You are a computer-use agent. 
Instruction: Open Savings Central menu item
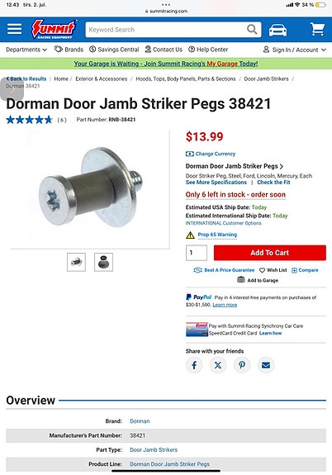[114, 50]
